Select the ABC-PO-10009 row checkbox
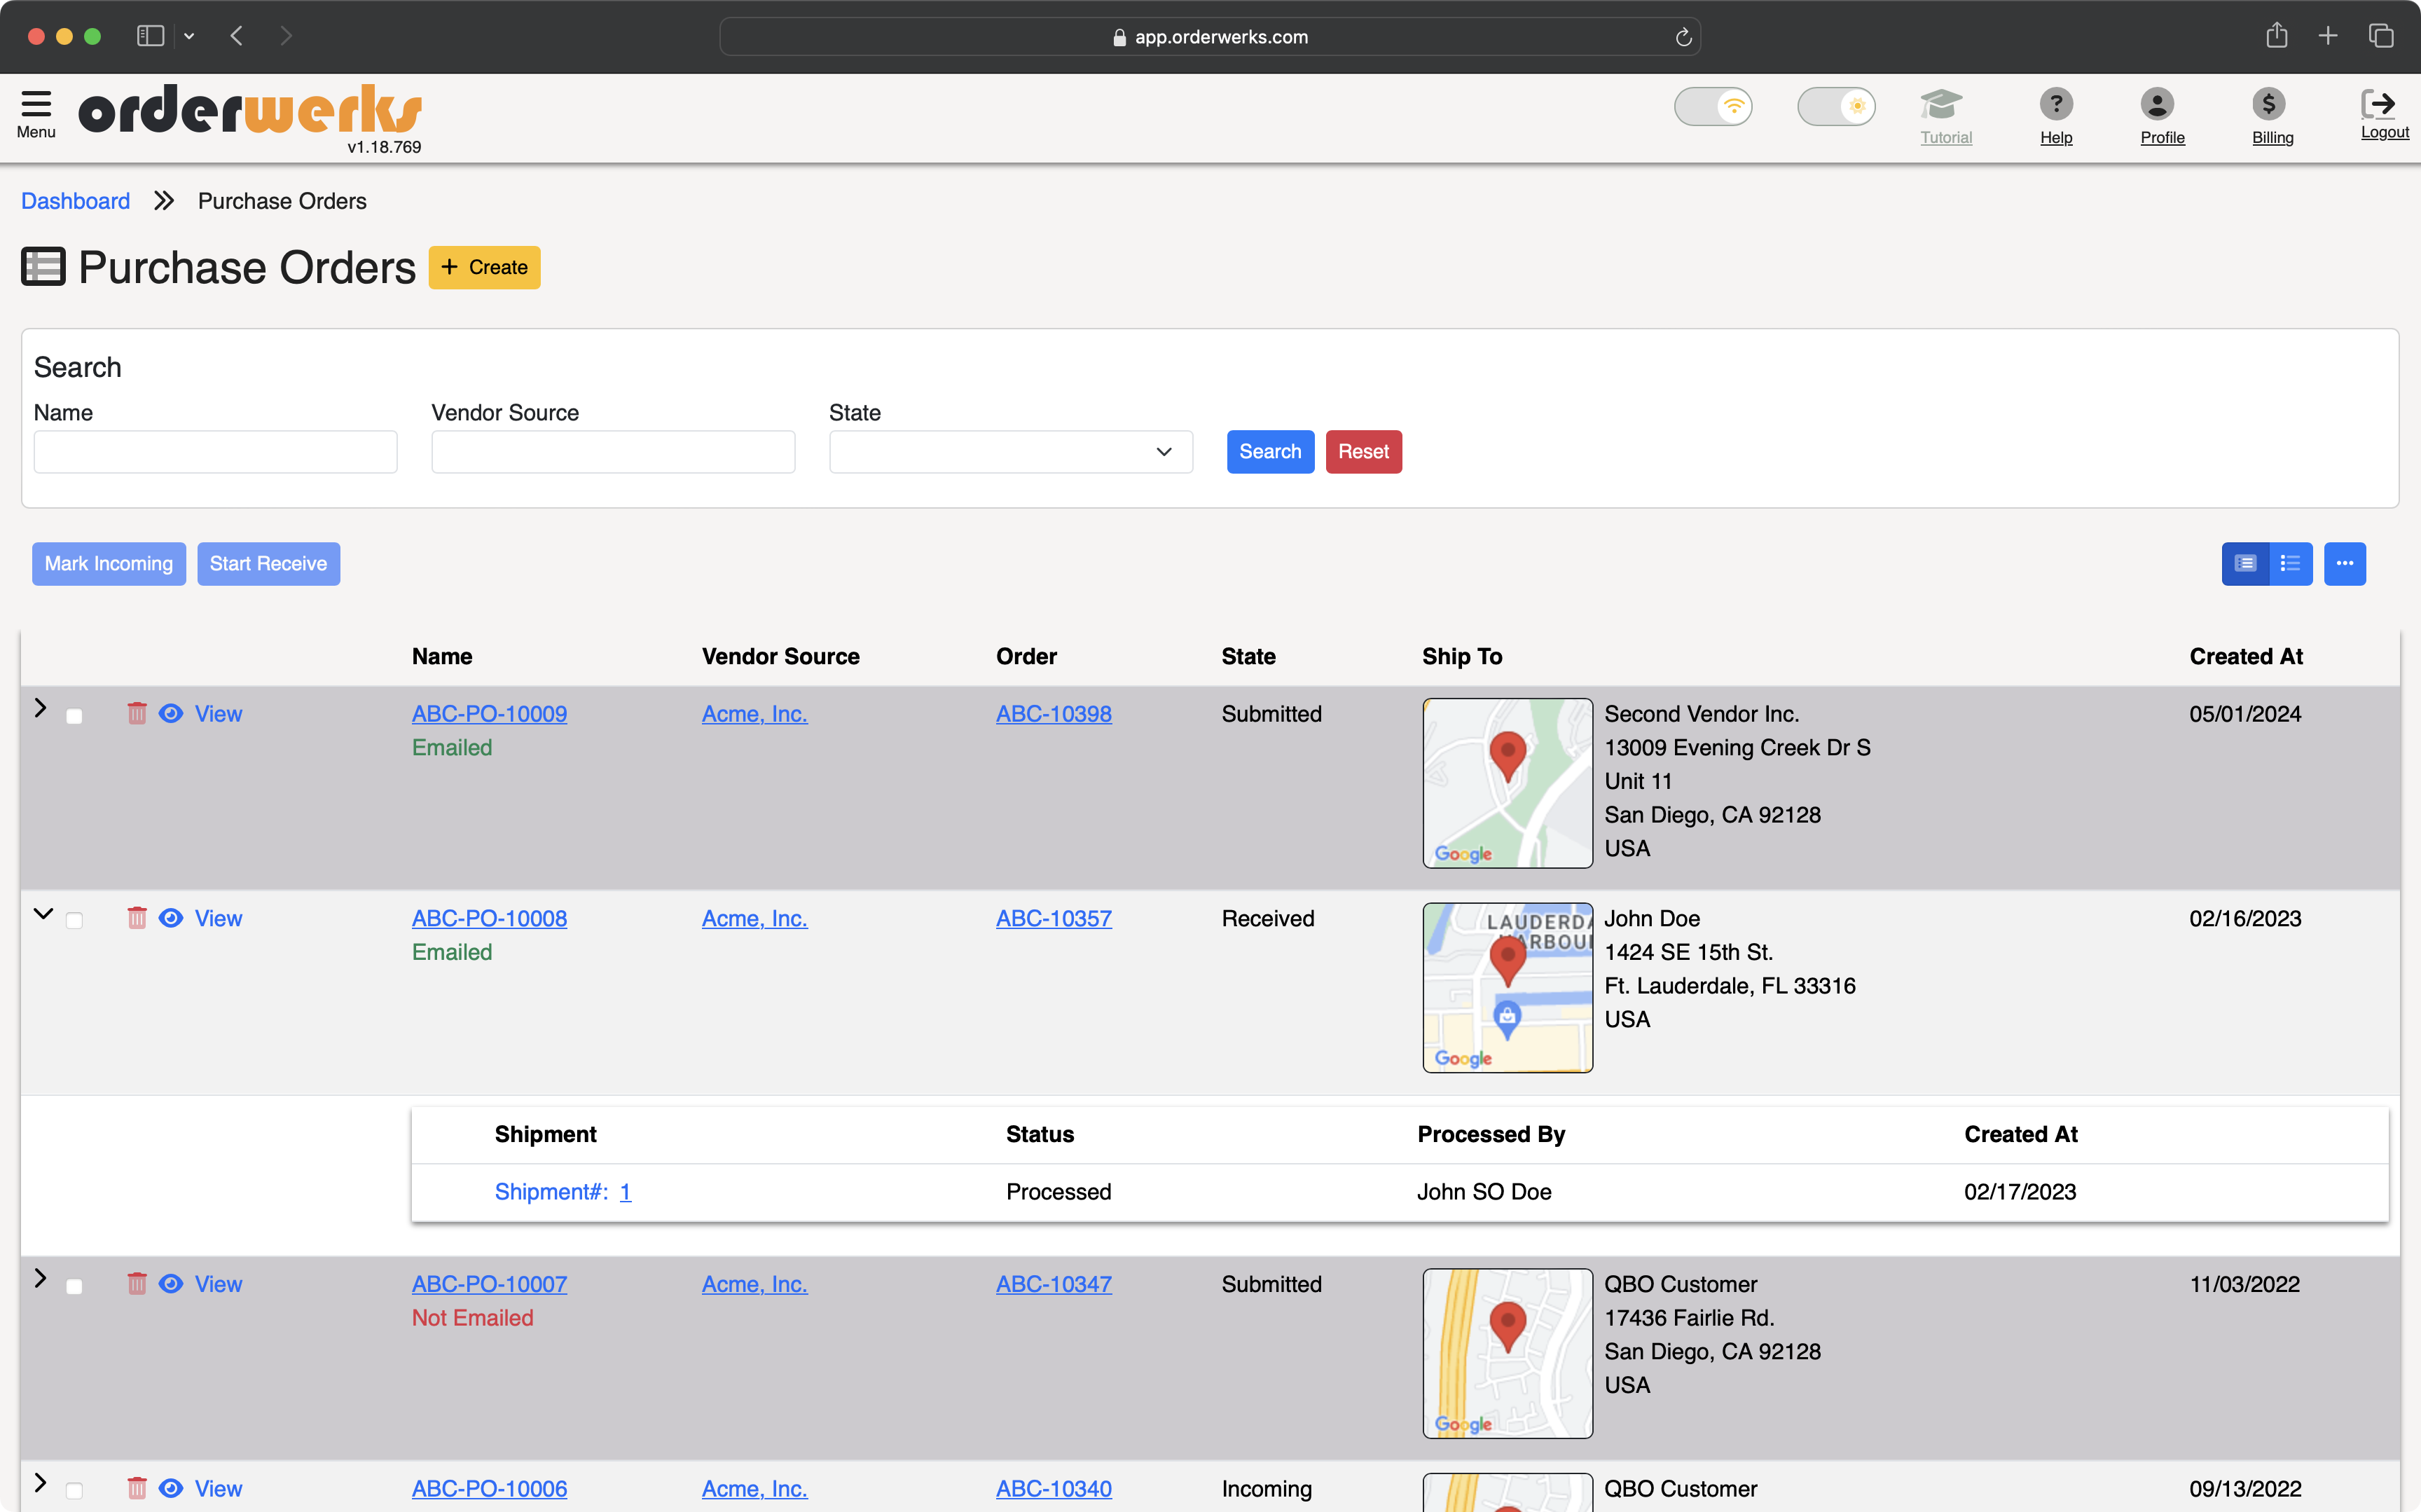 [x=74, y=716]
